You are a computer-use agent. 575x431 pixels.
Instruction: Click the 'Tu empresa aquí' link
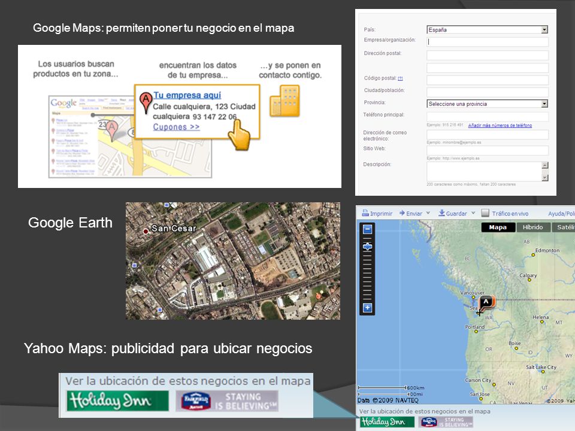pos(187,95)
